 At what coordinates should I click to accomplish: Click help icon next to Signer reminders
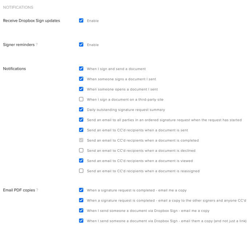coord(37,45)
